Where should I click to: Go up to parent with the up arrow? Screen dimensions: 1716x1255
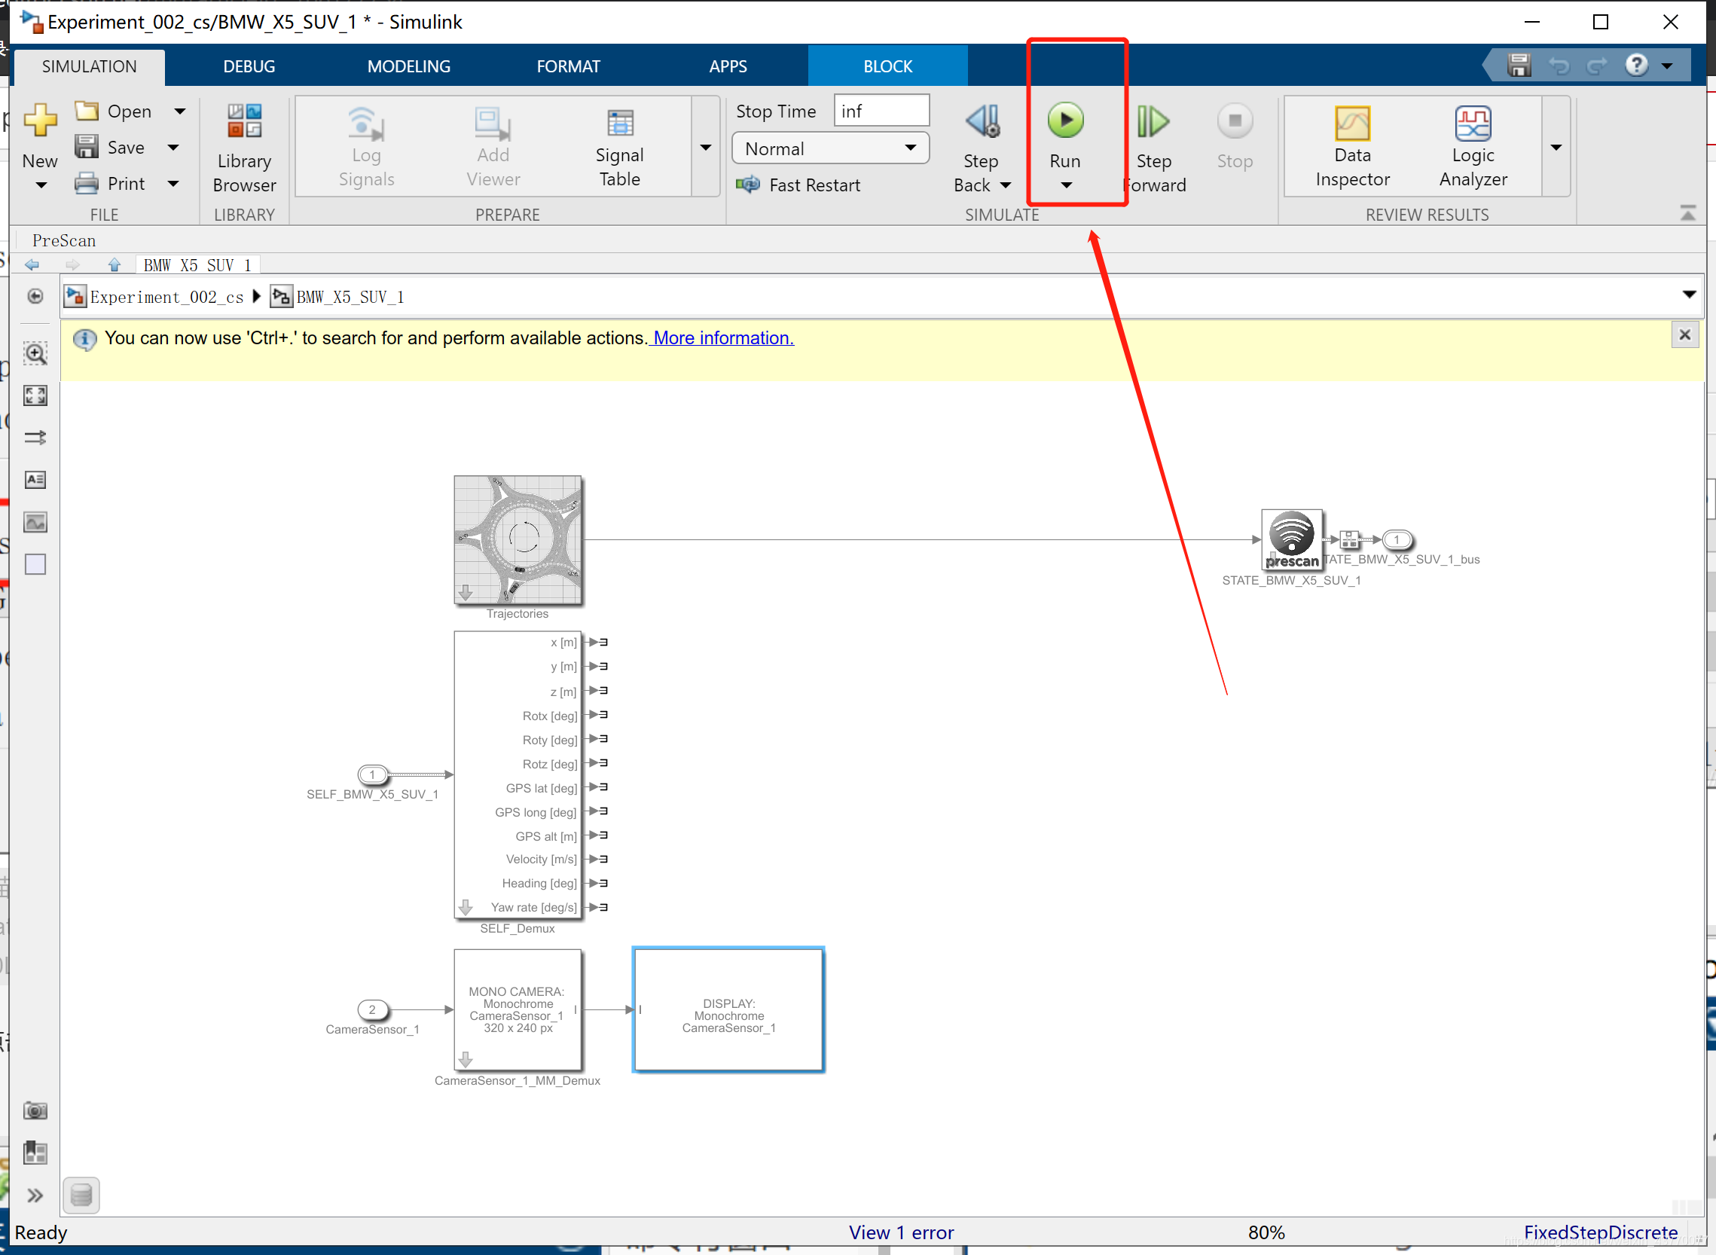coord(114,264)
